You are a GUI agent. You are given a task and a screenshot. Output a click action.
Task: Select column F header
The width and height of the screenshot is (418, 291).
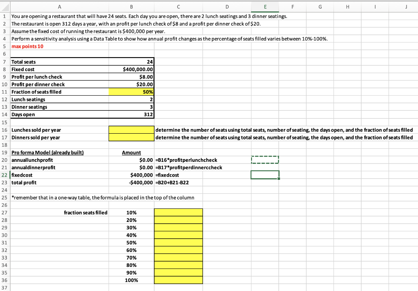tap(293, 7)
